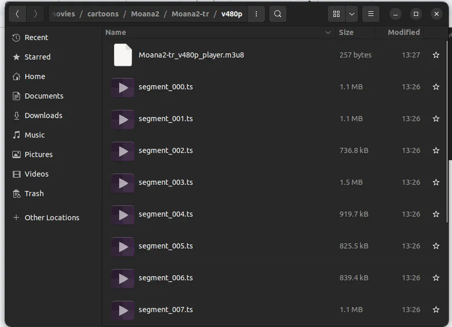Expand the view options dropdown arrow

pyautogui.click(x=352, y=14)
